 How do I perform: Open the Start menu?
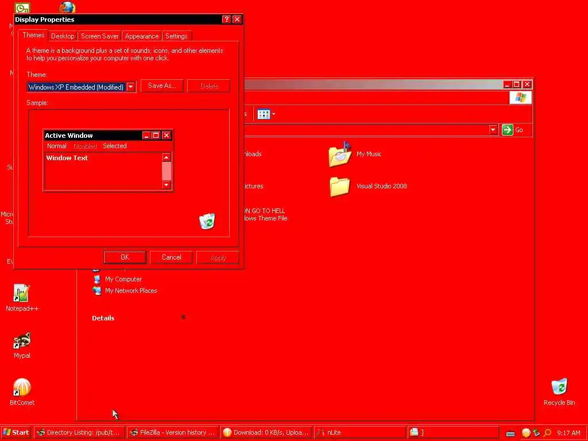(x=16, y=432)
